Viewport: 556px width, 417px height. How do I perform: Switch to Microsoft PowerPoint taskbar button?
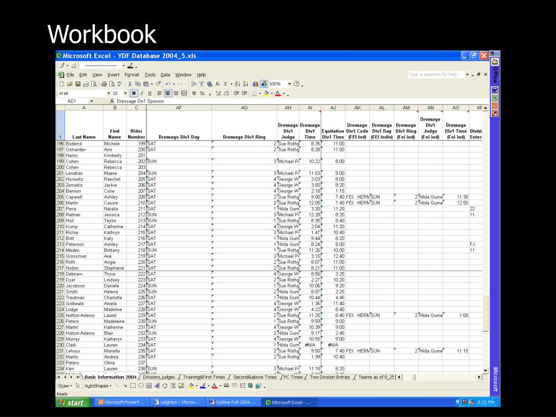pyautogui.click(x=121, y=402)
